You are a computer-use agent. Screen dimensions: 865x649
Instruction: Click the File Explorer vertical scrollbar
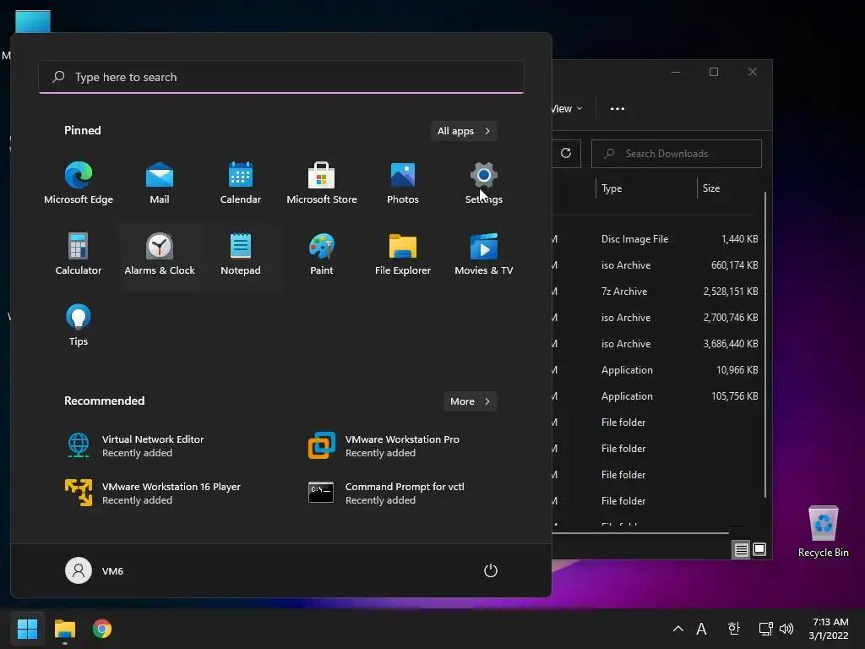[765, 345]
